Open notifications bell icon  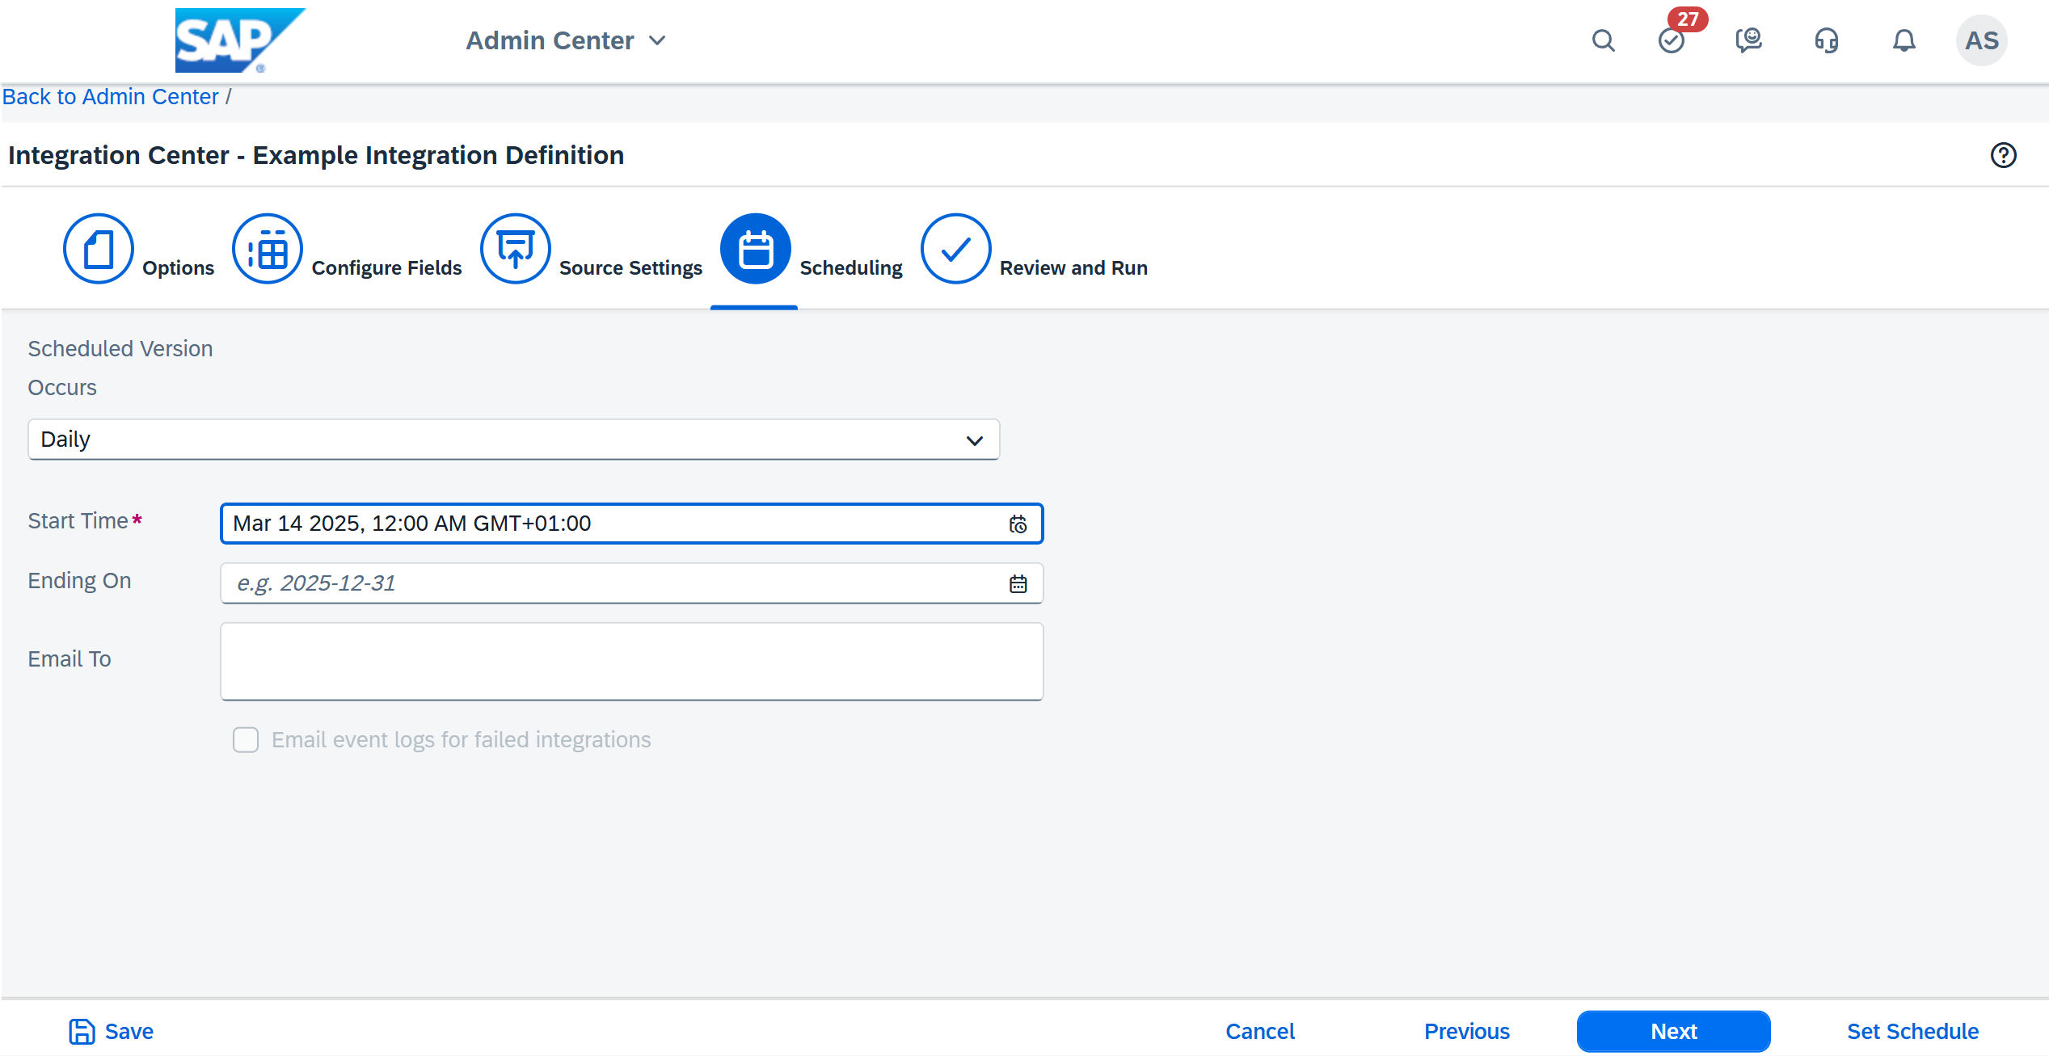coord(1904,40)
